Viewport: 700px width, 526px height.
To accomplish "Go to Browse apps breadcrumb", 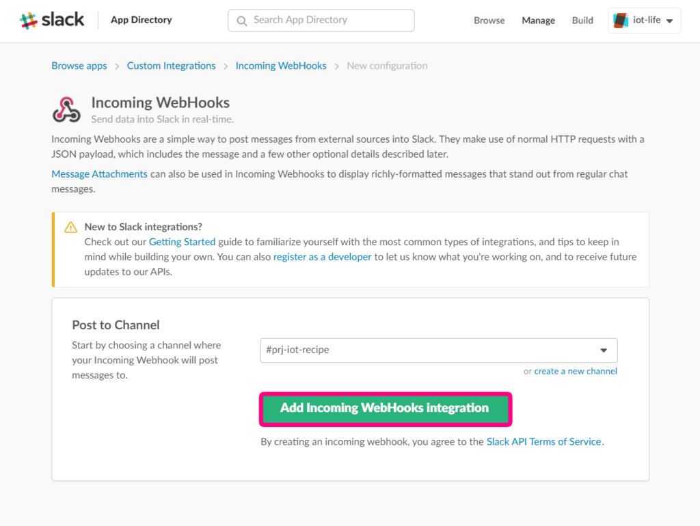I will pyautogui.click(x=79, y=66).
